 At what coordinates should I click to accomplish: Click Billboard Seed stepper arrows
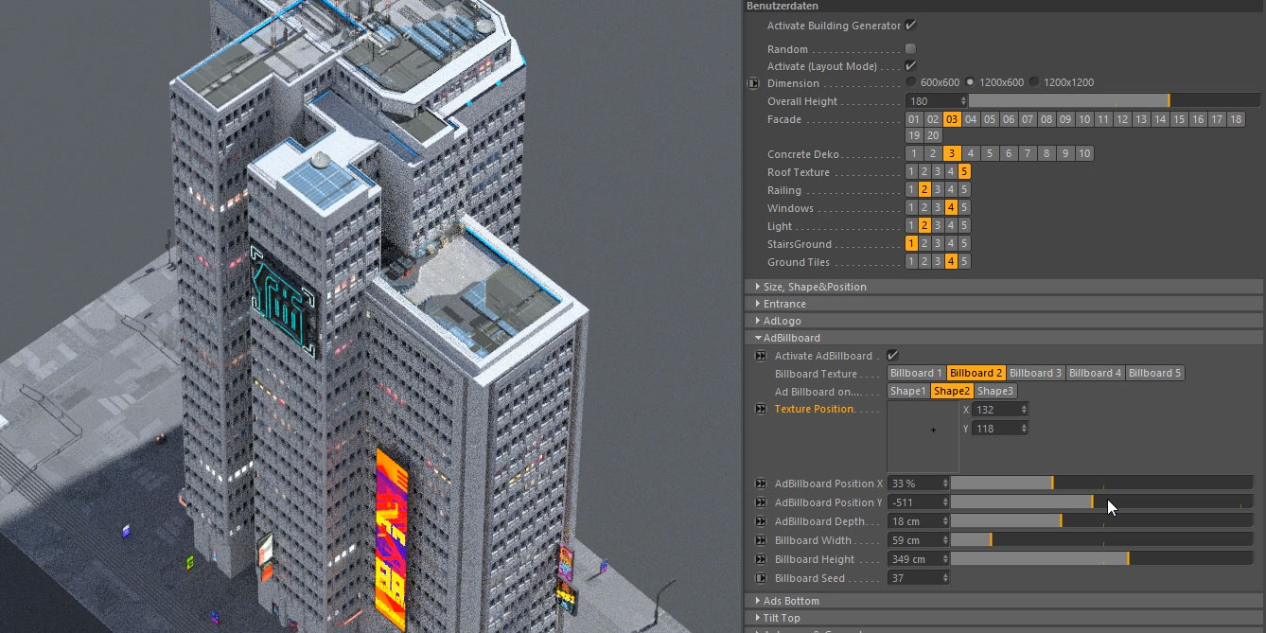coord(944,578)
